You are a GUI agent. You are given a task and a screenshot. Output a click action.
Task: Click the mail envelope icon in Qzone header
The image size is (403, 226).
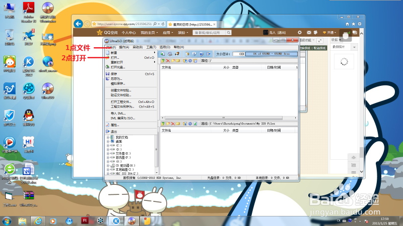(309, 33)
